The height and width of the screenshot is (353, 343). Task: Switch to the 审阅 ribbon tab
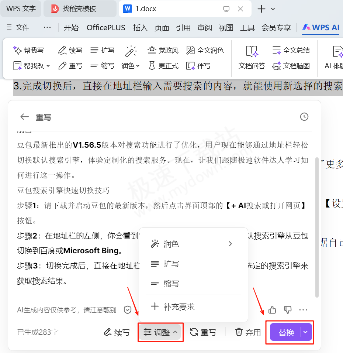(204, 27)
